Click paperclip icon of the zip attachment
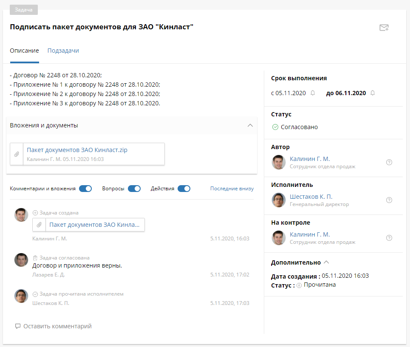 tap(17, 154)
